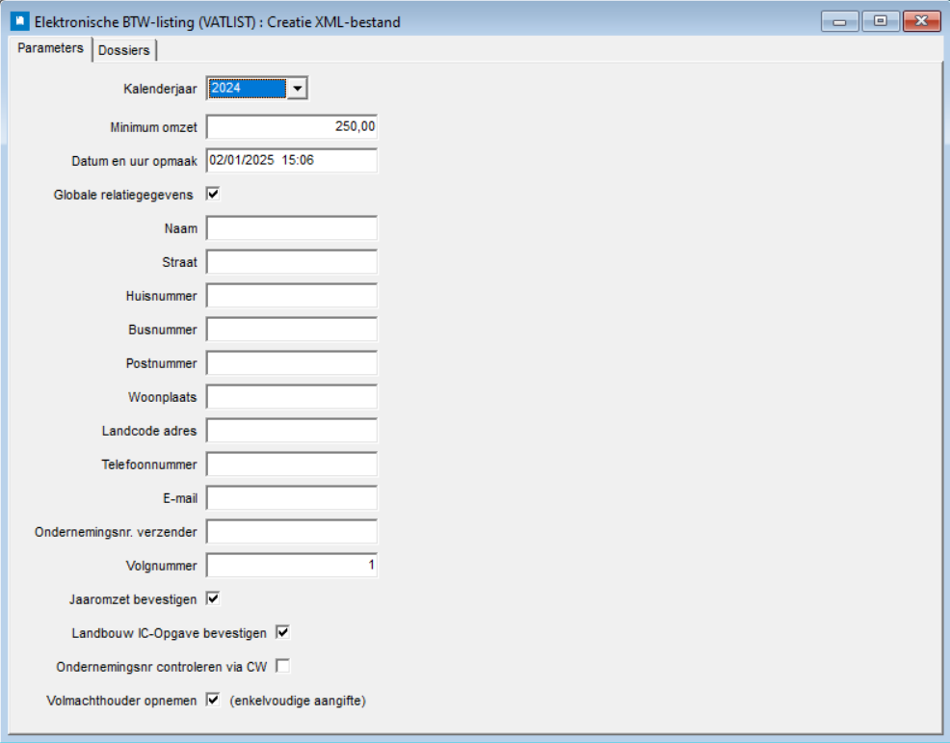Viewport: 950px width, 743px height.
Task: Click into the Naam input field
Action: (292, 228)
